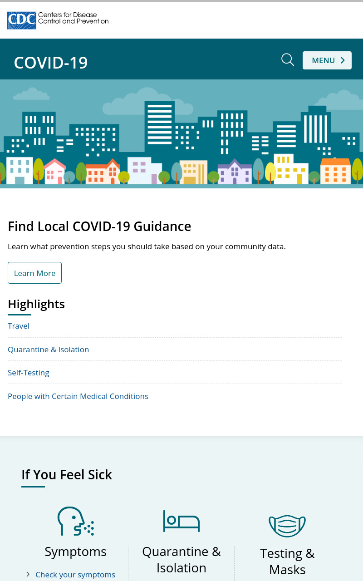Viewport: 363px width, 581px height.
Task: Click the chevron arrow in MENU button
Action: 343,60
